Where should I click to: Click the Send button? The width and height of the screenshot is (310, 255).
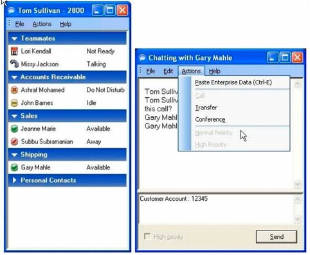(x=277, y=237)
